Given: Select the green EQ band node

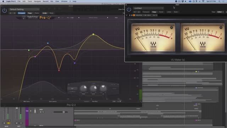Looking at the screenshot, I should point(29,50).
